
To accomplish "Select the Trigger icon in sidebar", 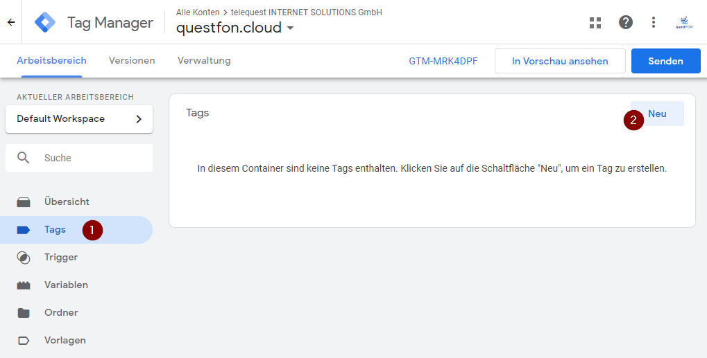I will 24,258.
